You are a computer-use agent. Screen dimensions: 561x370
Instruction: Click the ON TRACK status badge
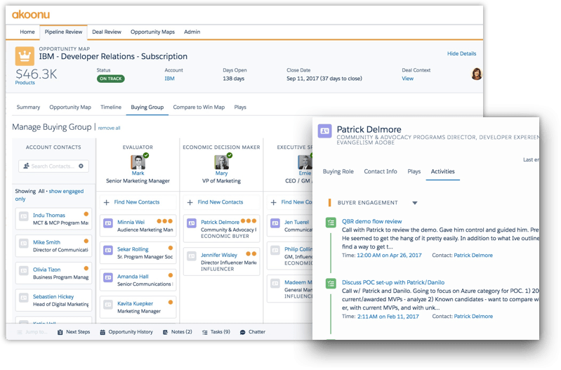coord(110,79)
